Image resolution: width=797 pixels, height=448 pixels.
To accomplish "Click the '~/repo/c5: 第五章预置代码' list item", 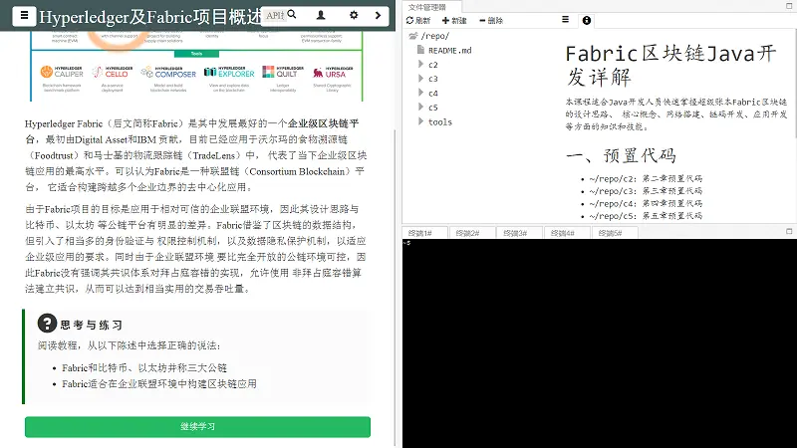I will point(646,216).
